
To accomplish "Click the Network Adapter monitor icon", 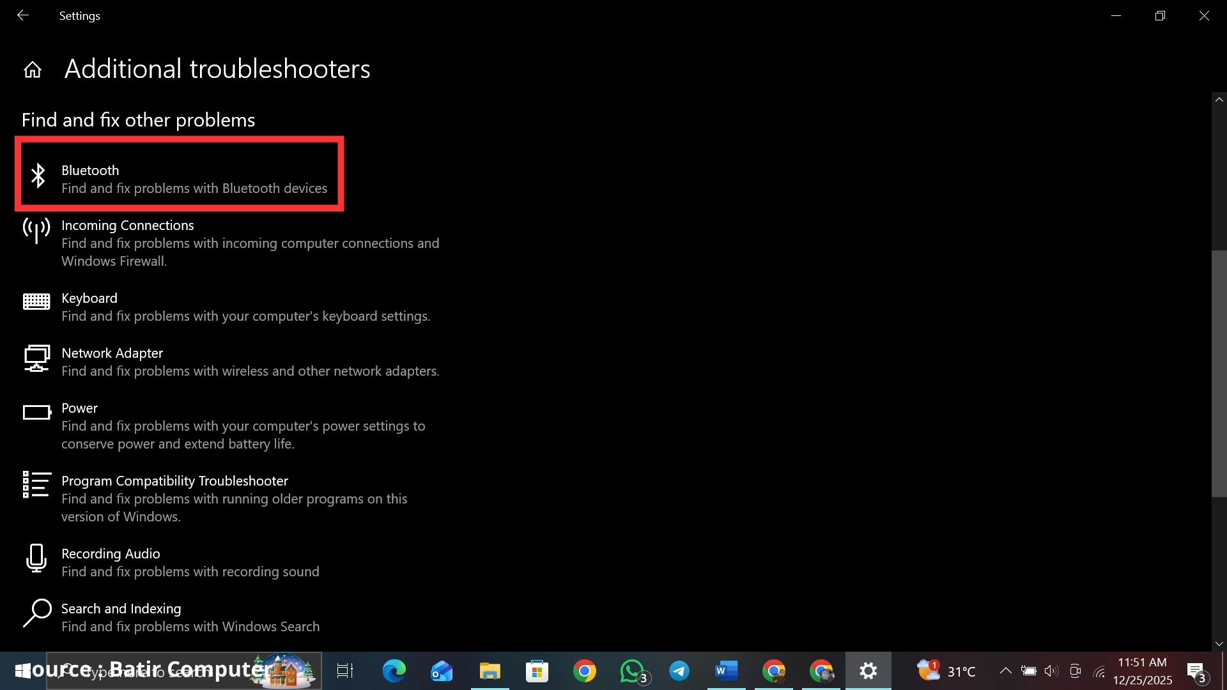I will point(36,358).
